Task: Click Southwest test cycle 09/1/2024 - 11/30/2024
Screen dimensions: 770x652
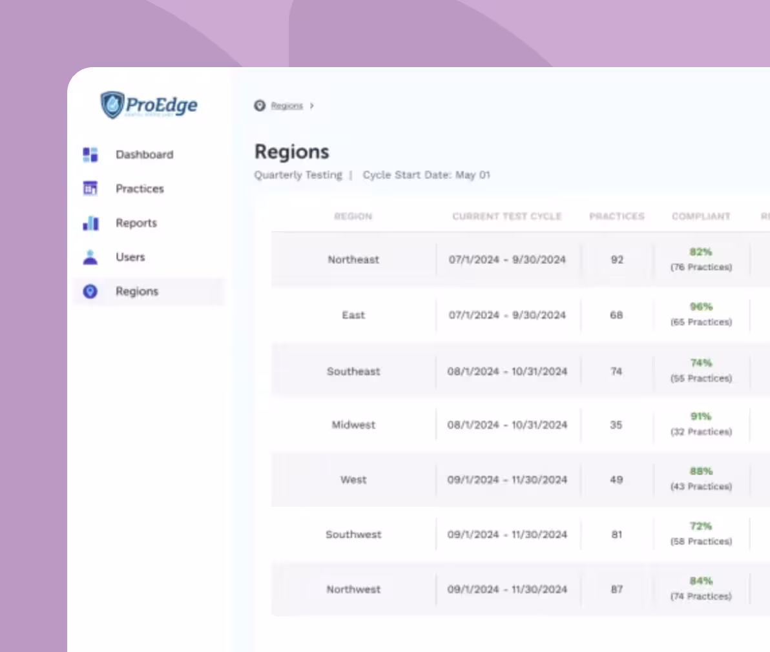Action: coord(507,535)
